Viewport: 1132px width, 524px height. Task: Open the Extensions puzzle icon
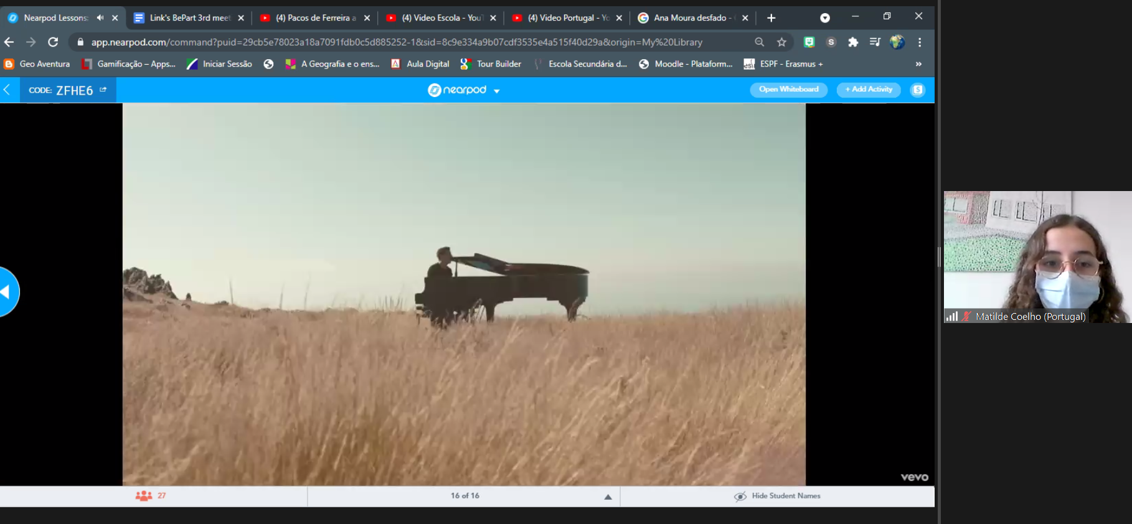[x=853, y=42]
